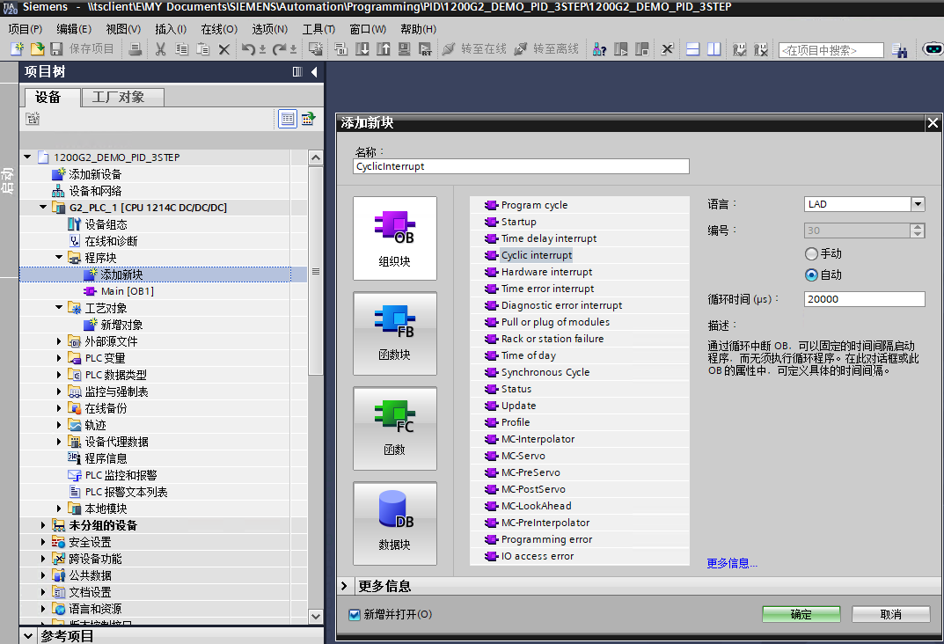Confirm with the 确定 button
The image size is (944, 644).
(801, 614)
